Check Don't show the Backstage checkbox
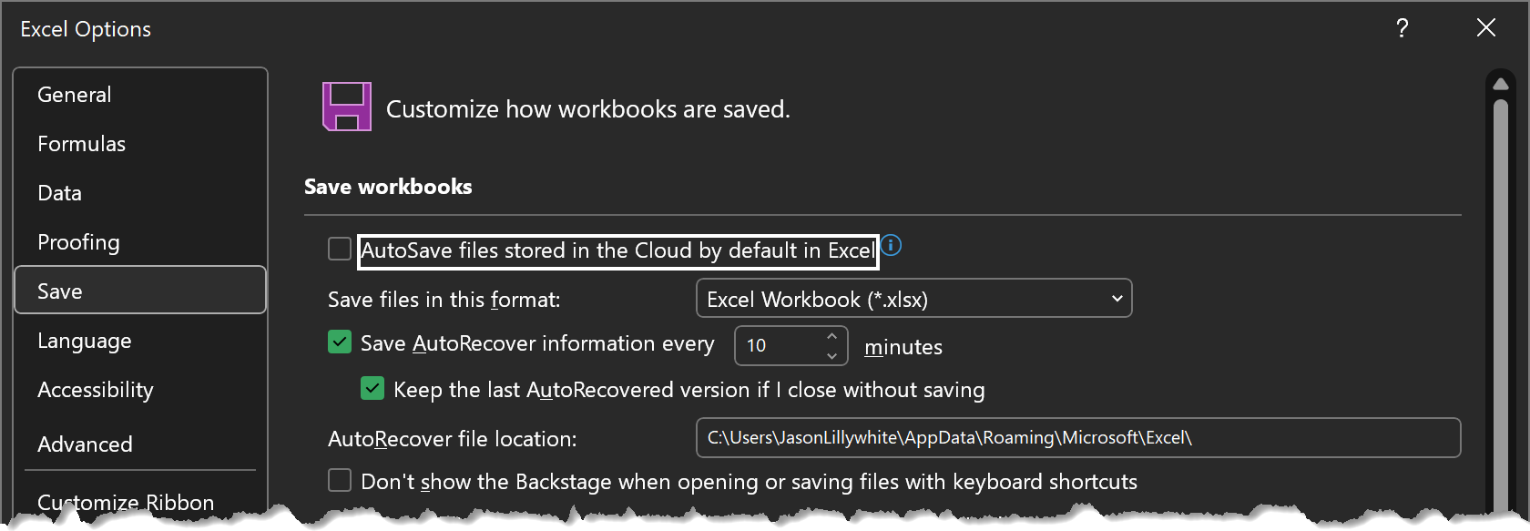Screen dimensions: 1530x531 tap(340, 480)
